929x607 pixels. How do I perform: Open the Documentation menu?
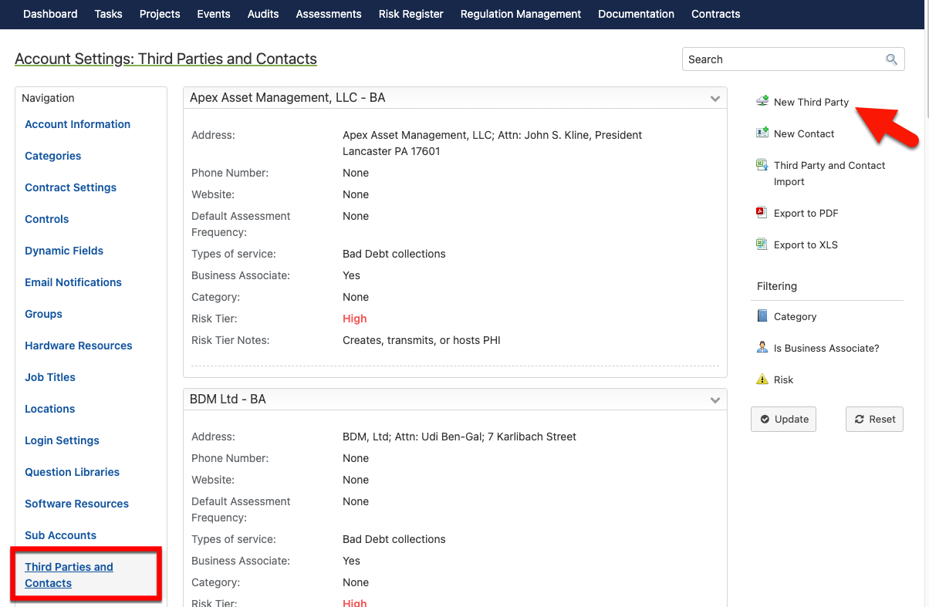637,14
